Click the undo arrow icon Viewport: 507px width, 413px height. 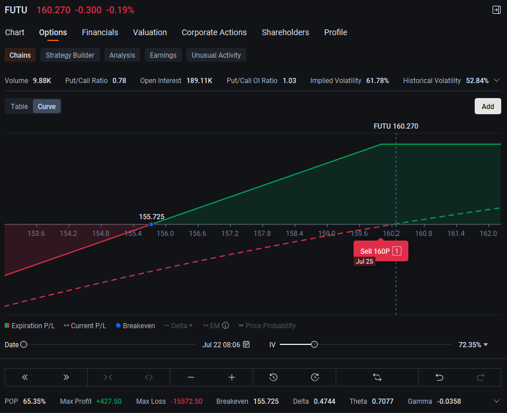440,377
